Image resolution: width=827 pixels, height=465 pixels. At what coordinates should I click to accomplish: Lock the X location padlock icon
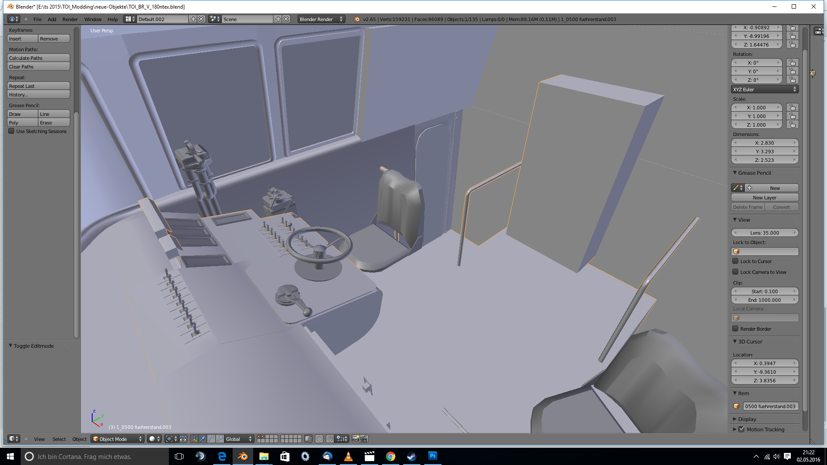pos(793,28)
